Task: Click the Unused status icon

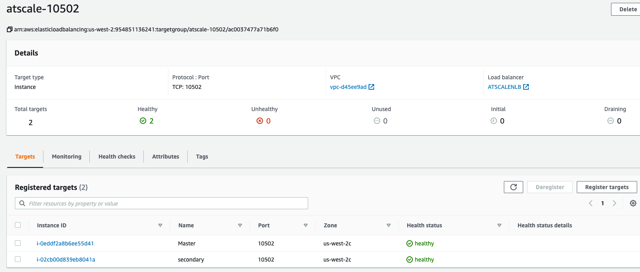Action: (x=377, y=121)
